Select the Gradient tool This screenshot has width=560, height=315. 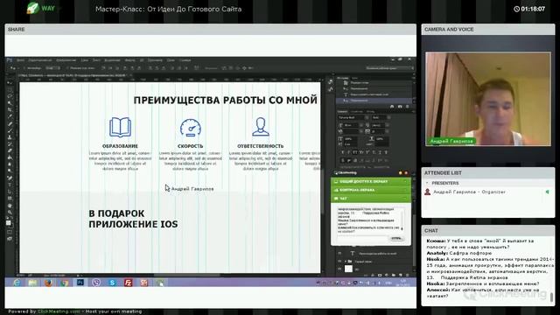pos(10,157)
